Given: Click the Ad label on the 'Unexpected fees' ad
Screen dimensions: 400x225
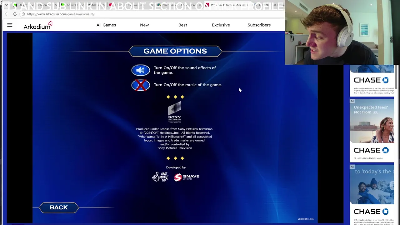Looking at the screenshot, I should point(352,101).
